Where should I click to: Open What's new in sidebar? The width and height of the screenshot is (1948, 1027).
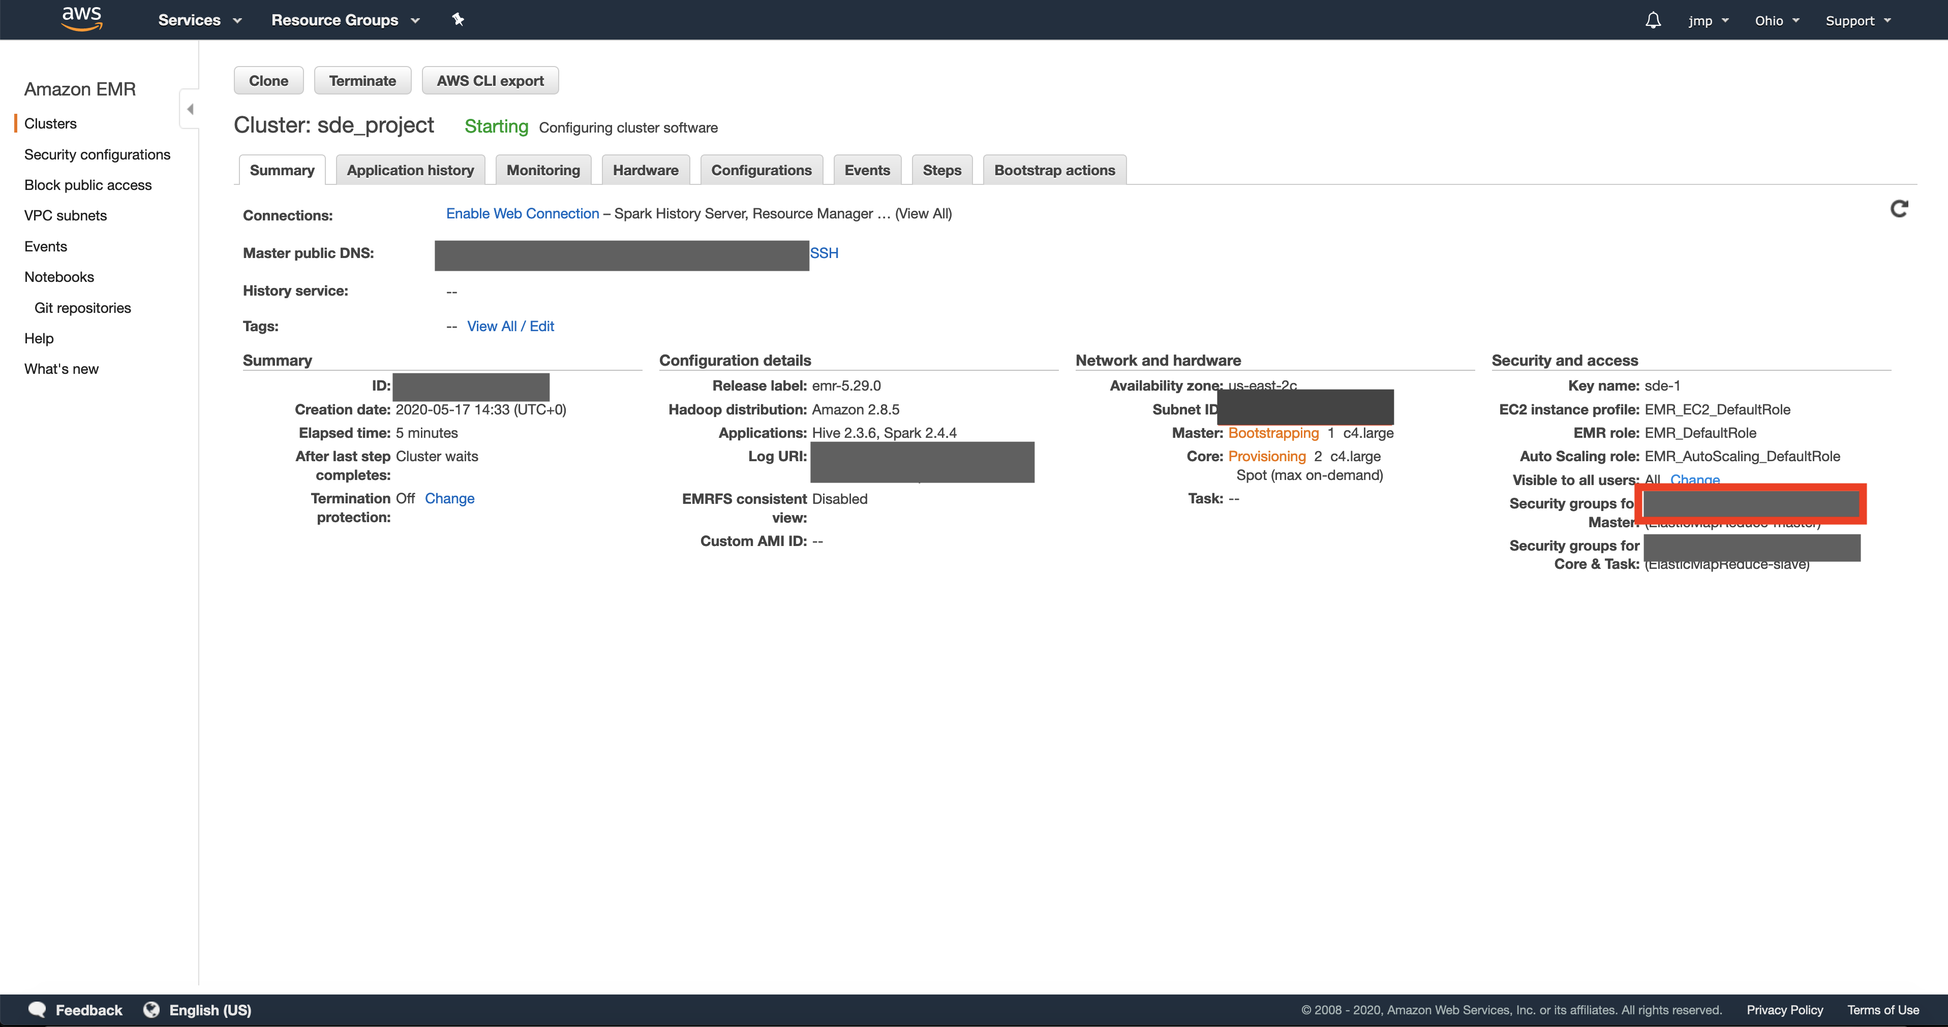click(x=61, y=370)
